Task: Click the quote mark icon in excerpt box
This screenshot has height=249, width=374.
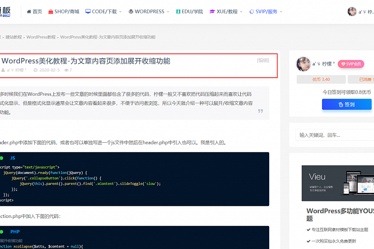Action: tap(260, 111)
